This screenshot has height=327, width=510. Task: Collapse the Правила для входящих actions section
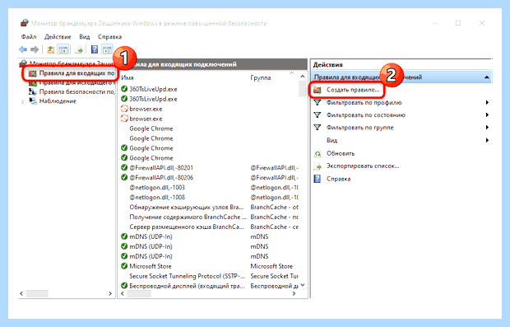[x=487, y=77]
